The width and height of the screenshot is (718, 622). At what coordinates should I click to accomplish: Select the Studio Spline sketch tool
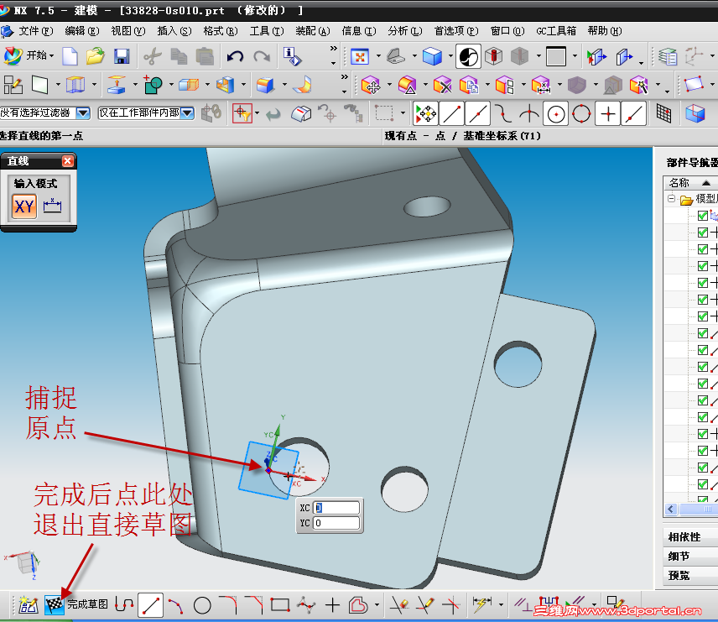click(x=306, y=605)
